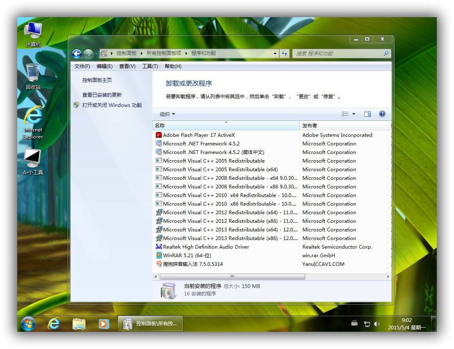Select Adobe Flash Player 17 ActiveX icon
This screenshot has width=454, height=349.
point(159,135)
